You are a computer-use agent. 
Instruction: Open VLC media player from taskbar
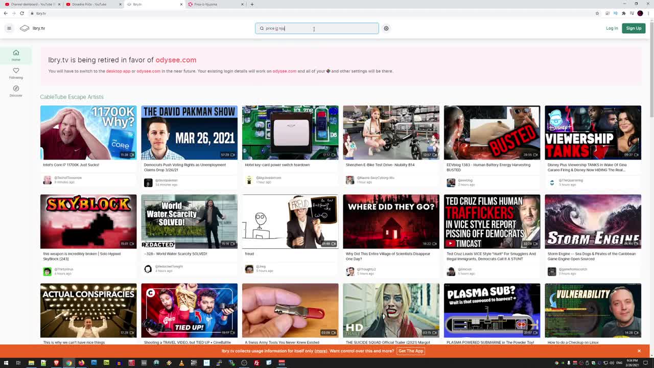181,363
